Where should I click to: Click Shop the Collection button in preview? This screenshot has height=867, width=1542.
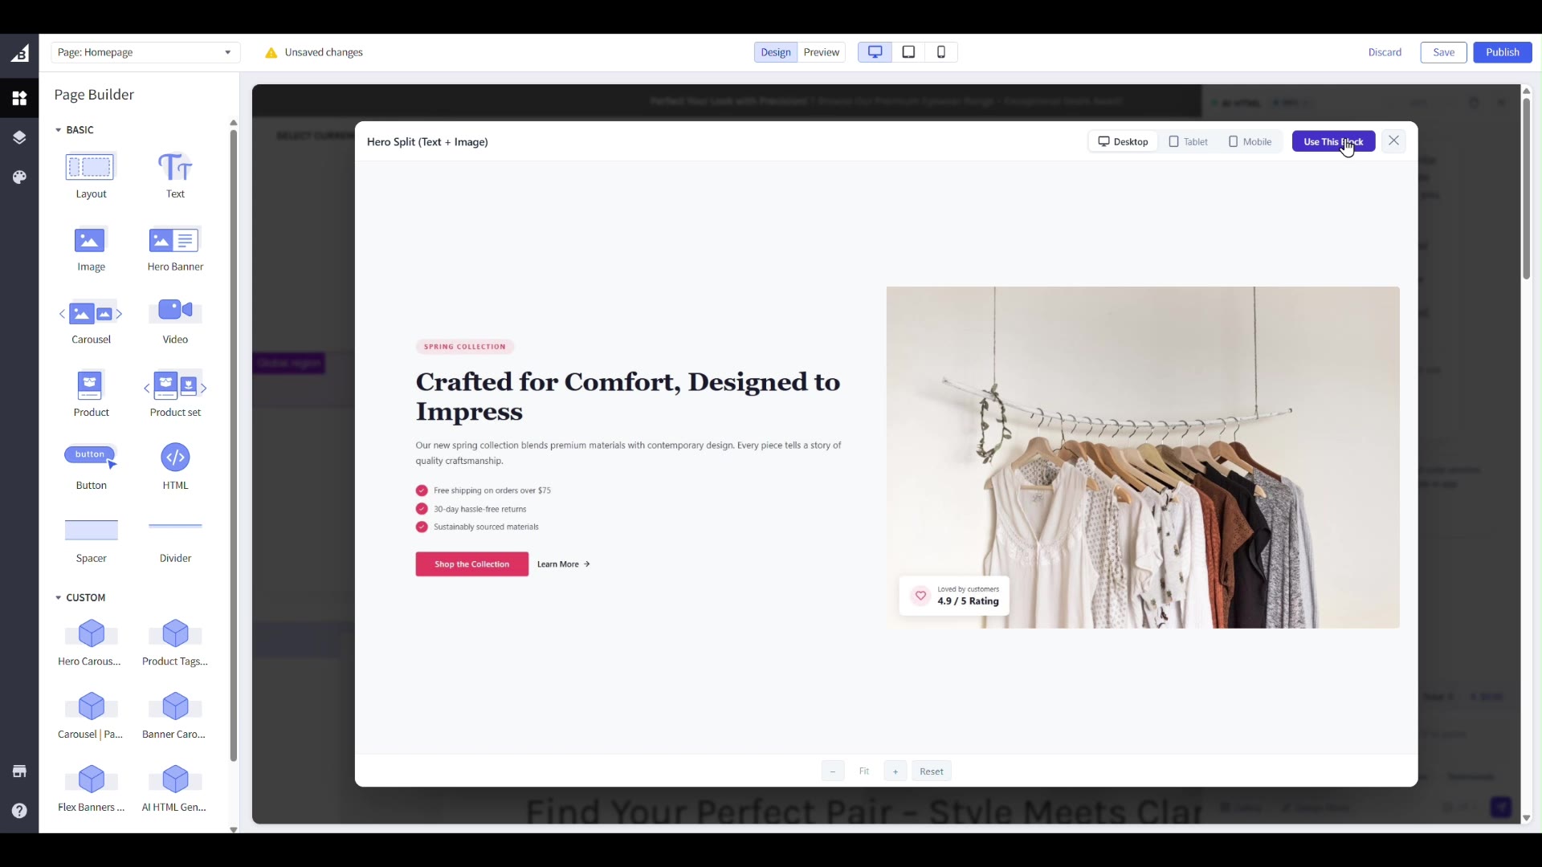(x=471, y=564)
